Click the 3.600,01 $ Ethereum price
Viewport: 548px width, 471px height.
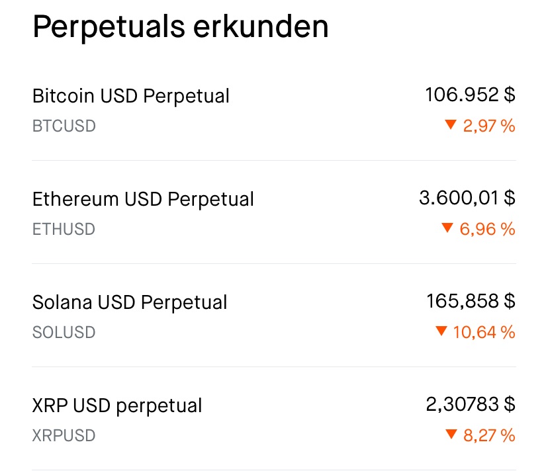click(468, 198)
